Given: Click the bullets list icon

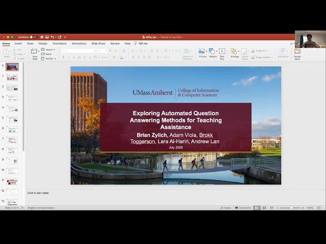Looking at the screenshot, I should point(133,51).
